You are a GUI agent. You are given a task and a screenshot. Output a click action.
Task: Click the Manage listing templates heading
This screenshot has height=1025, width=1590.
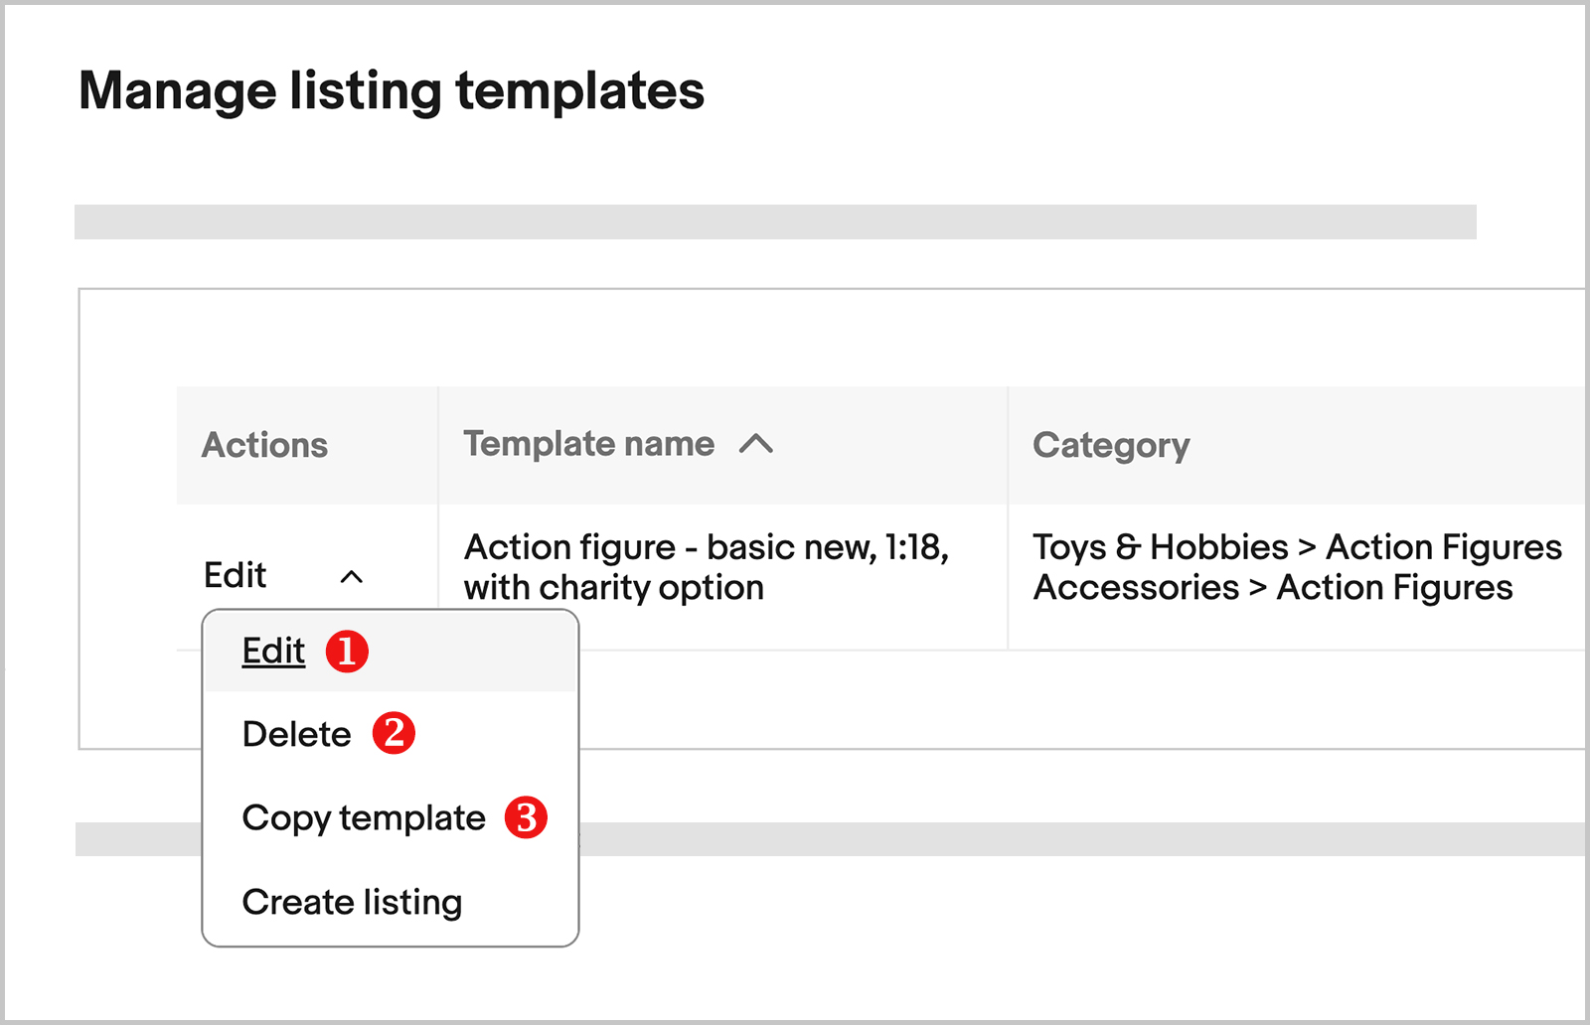tap(392, 91)
